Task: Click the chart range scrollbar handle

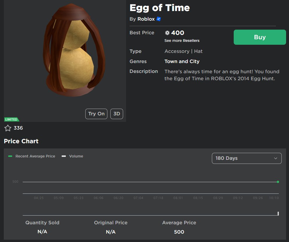Action: point(279,213)
